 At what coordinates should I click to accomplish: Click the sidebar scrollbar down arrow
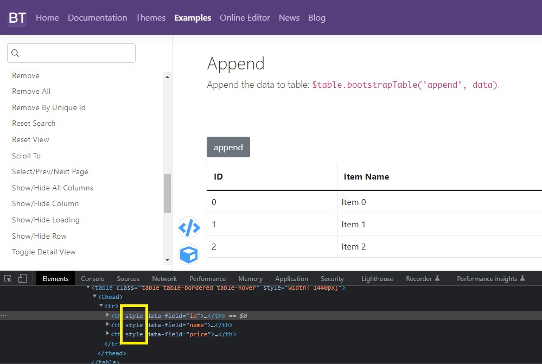pos(167,260)
